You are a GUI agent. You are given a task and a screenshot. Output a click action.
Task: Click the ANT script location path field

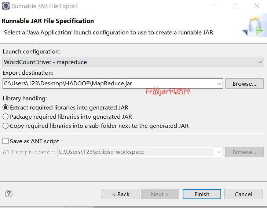click(x=136, y=152)
